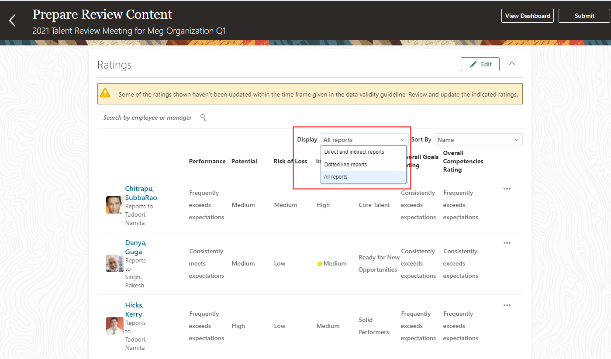Click the yellow dot beside Danya's Medium rating
Screen dimensions: 611x359
pos(320,264)
